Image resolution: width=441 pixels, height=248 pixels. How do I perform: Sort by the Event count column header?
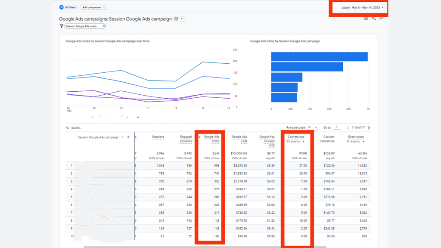(x=356, y=137)
